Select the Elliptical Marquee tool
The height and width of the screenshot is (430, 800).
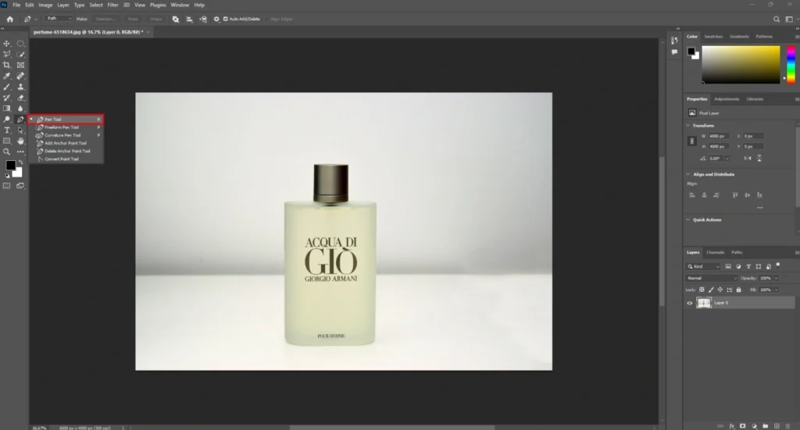(20, 44)
